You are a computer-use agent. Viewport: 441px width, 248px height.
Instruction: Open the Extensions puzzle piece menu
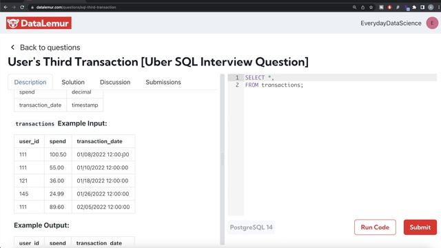click(414, 8)
